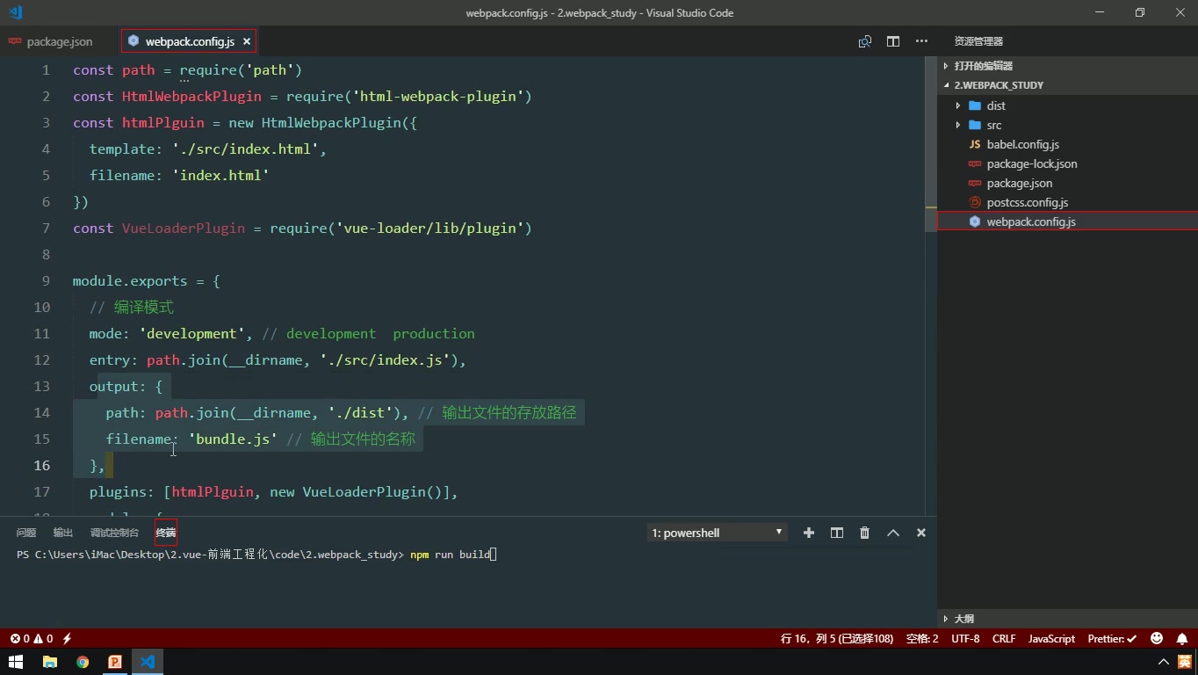Click the lightning bolt status bar icon
The width and height of the screenshot is (1198, 675).
pos(67,639)
